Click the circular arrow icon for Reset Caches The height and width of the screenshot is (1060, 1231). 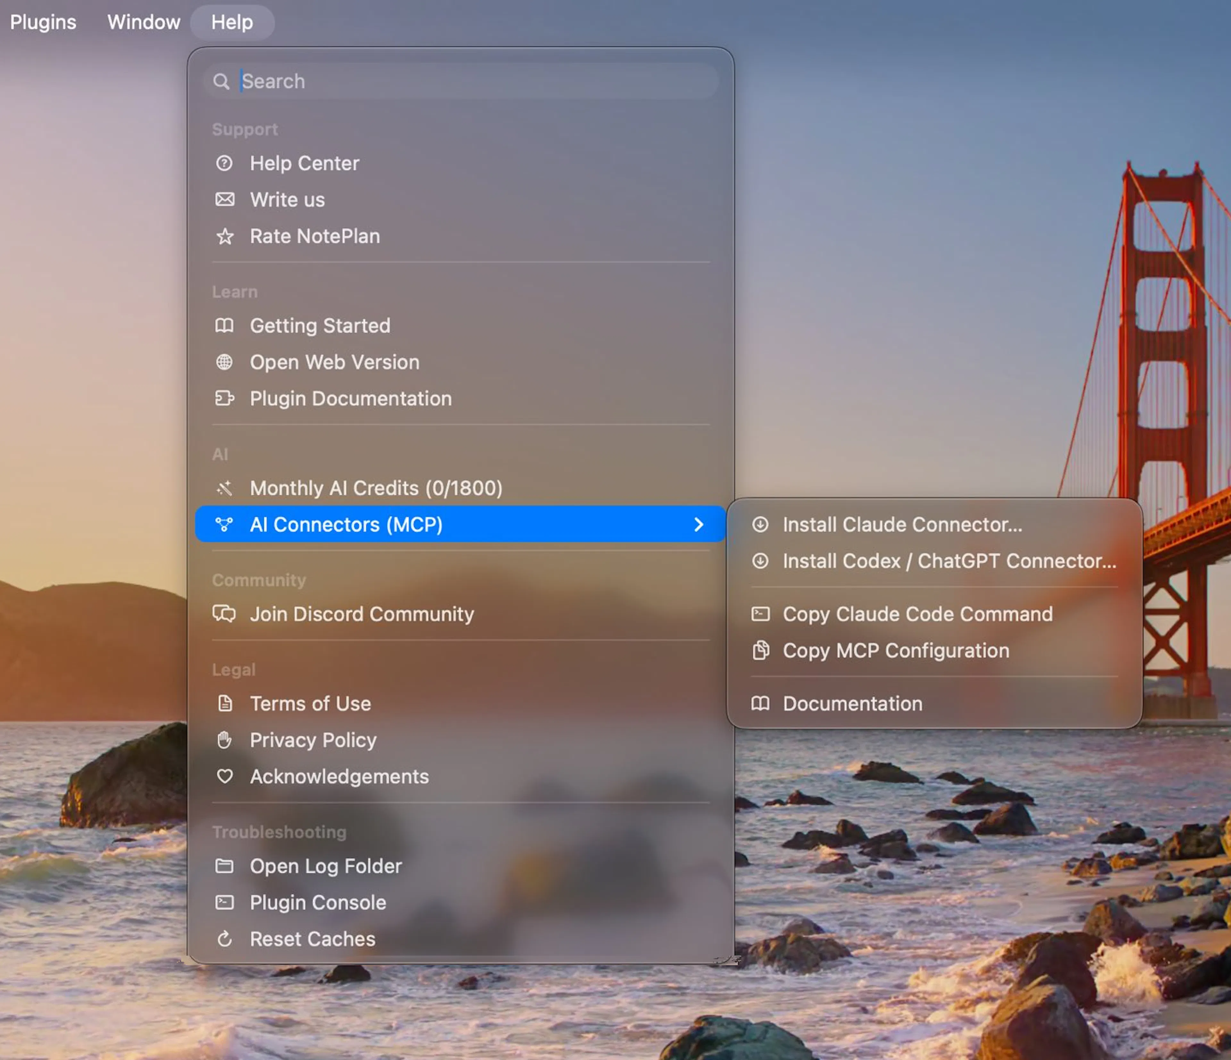tap(224, 938)
